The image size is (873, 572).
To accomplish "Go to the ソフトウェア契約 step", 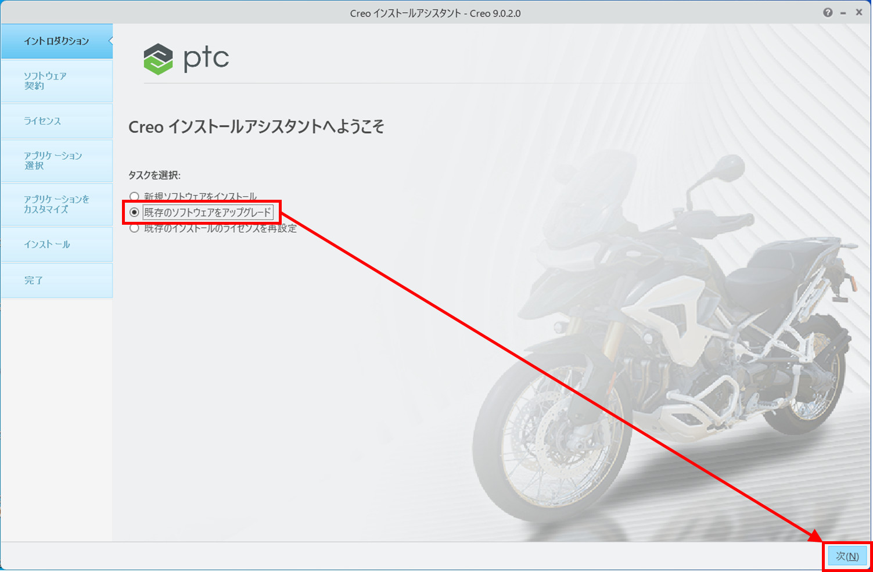I will 56,81.
